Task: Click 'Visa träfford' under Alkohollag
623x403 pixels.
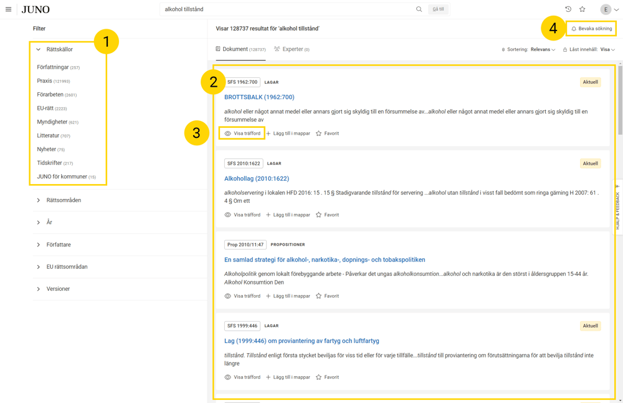Action: pyautogui.click(x=242, y=215)
